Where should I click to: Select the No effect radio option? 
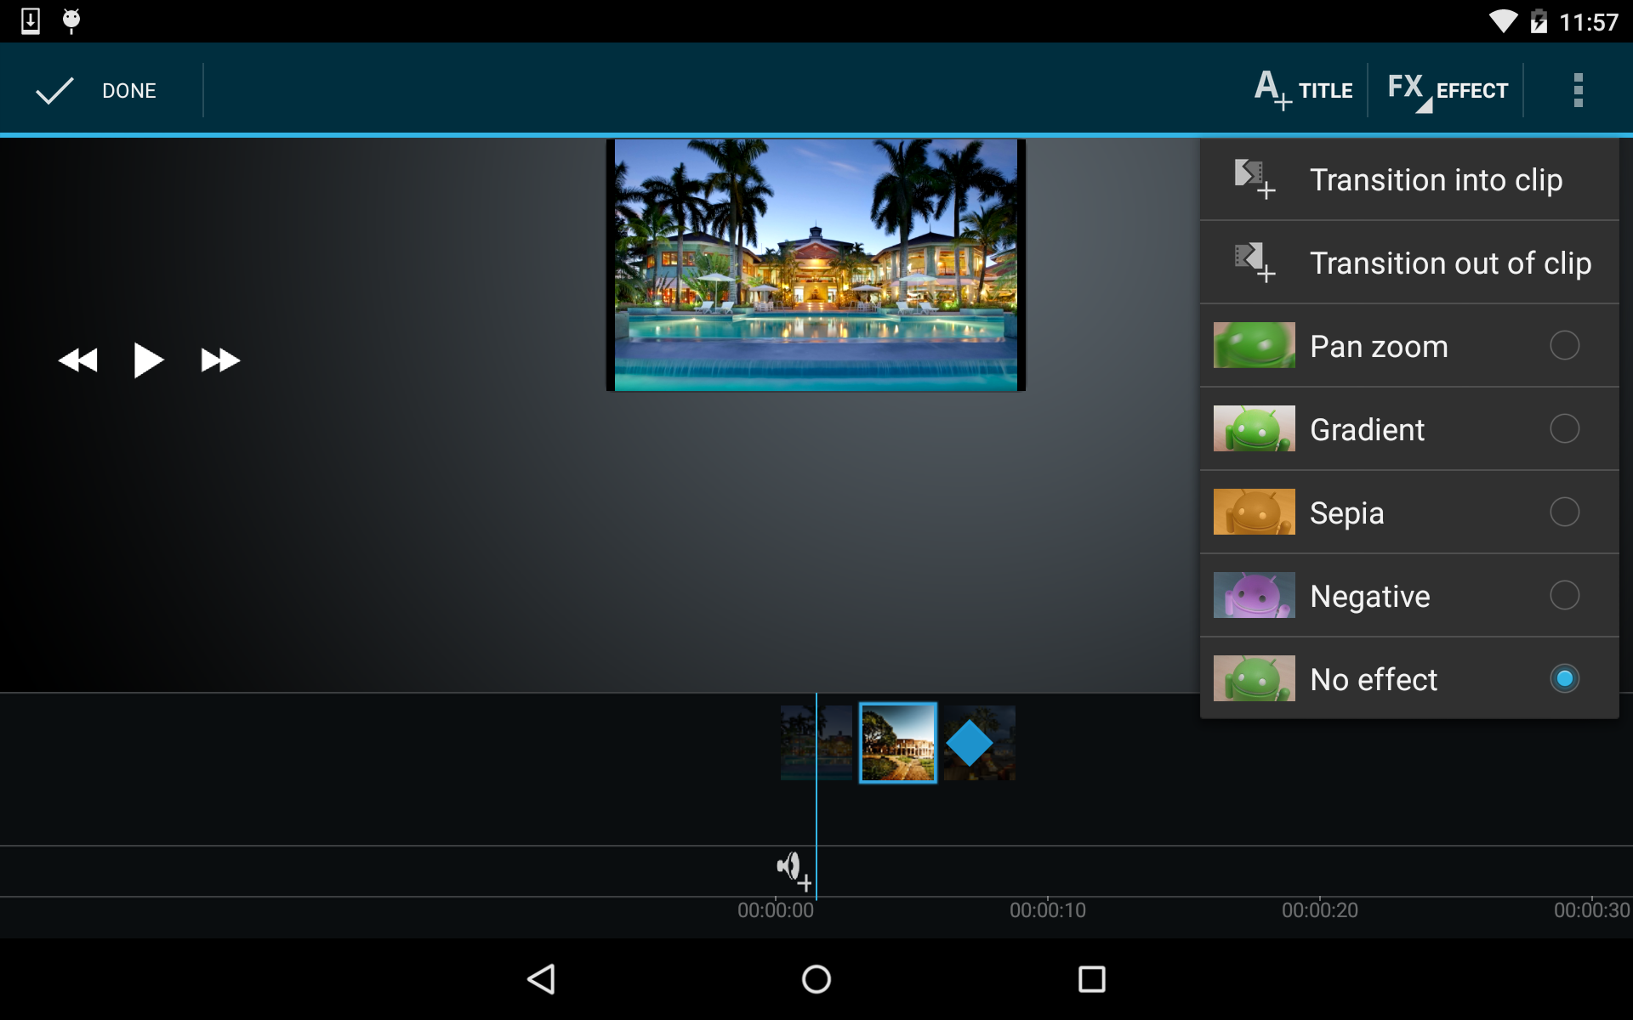click(x=1563, y=679)
